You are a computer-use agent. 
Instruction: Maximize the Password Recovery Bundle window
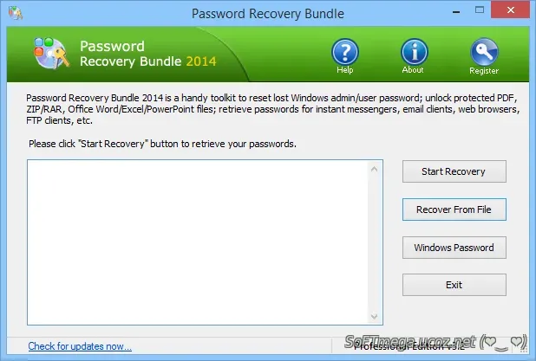(x=480, y=10)
